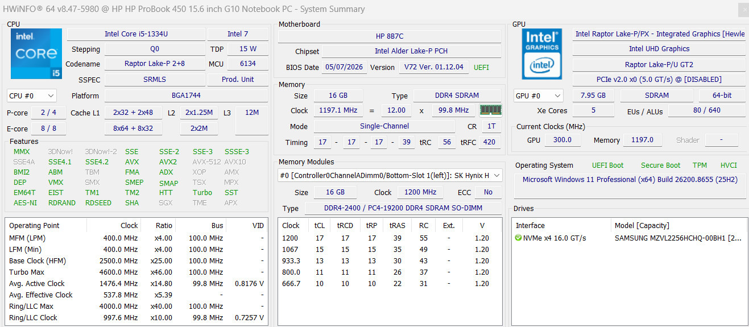Click the DDR4 SDRAM memory type field
The image size is (749, 327).
click(x=457, y=96)
